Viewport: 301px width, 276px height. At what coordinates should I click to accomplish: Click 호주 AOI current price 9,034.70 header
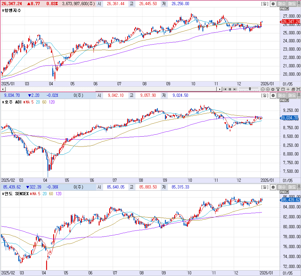[12, 95]
